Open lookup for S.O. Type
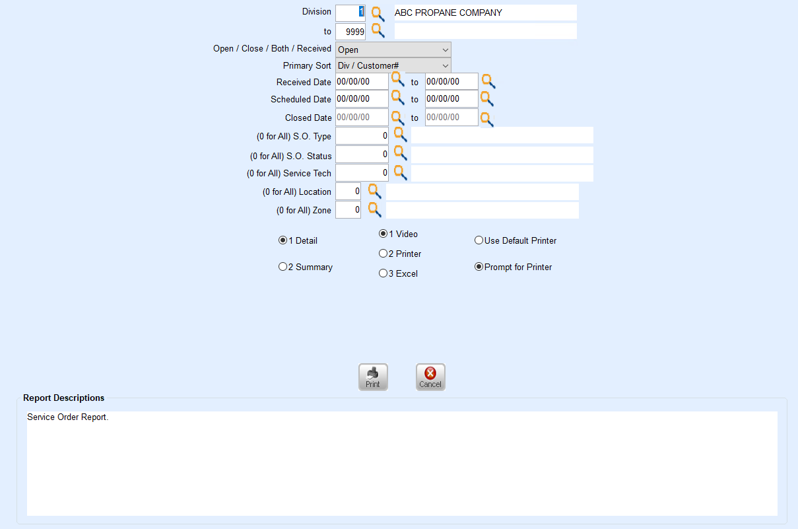The height and width of the screenshot is (529, 798). point(400,135)
